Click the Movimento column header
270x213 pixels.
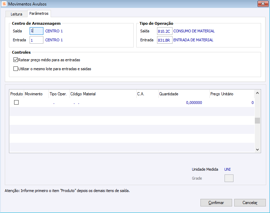[37, 94]
